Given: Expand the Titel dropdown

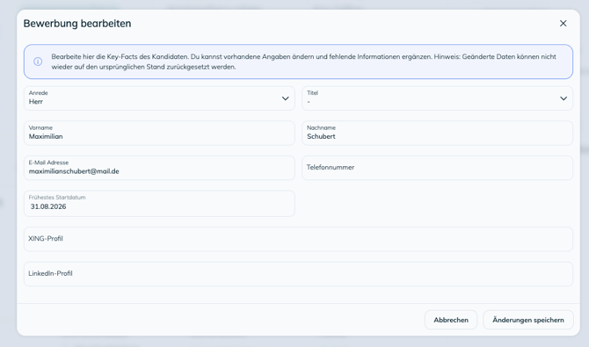Looking at the screenshot, I should [437, 98].
